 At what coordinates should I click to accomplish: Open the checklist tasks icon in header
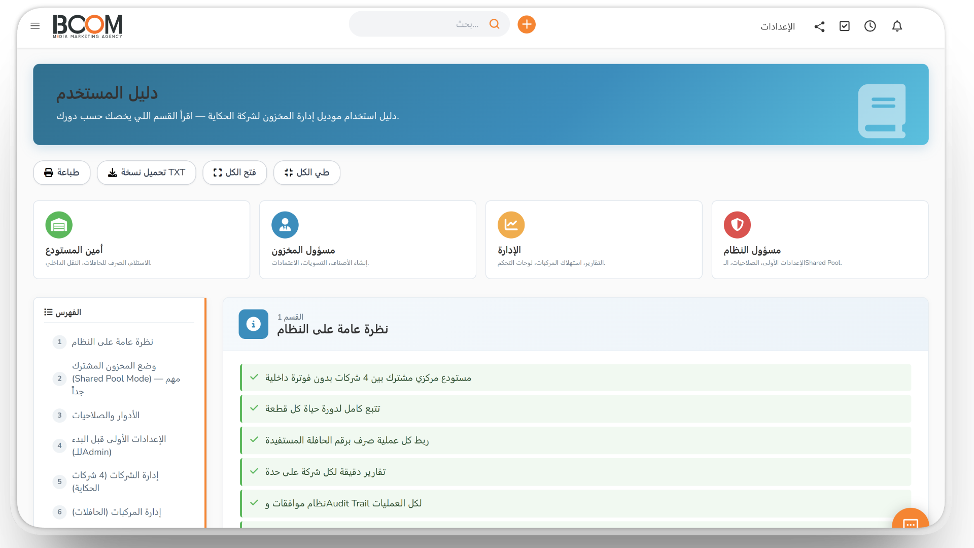pos(845,26)
